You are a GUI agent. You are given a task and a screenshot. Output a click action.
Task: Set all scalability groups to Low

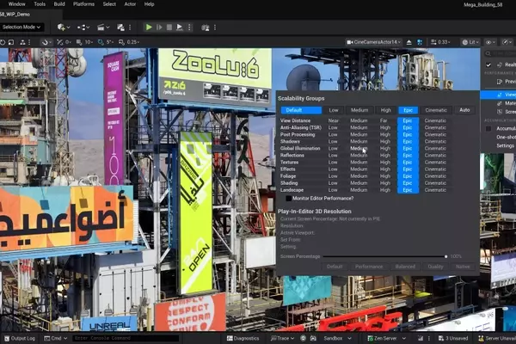pyautogui.click(x=334, y=110)
